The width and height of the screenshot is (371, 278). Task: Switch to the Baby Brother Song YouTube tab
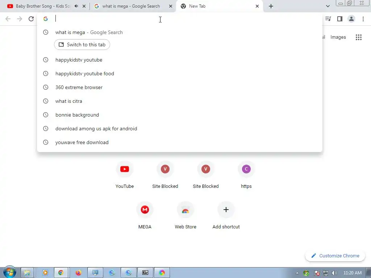(x=43, y=6)
